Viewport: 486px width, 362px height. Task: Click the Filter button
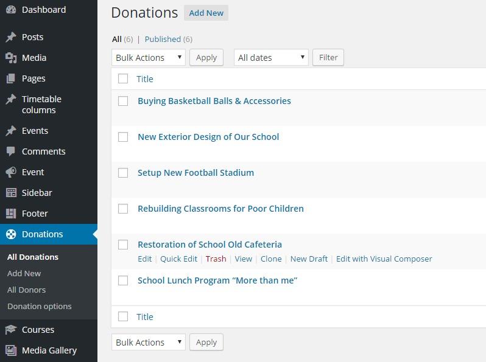pyautogui.click(x=328, y=57)
